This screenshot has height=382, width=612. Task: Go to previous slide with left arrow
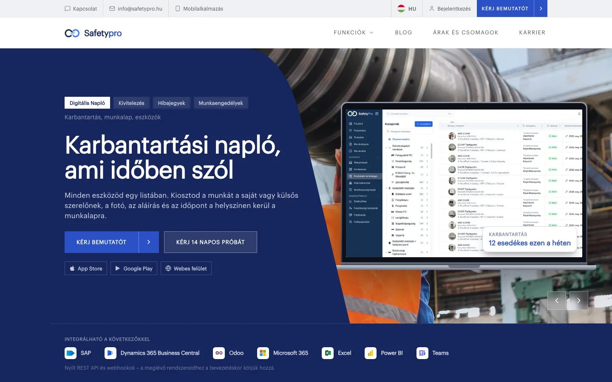[x=557, y=301]
